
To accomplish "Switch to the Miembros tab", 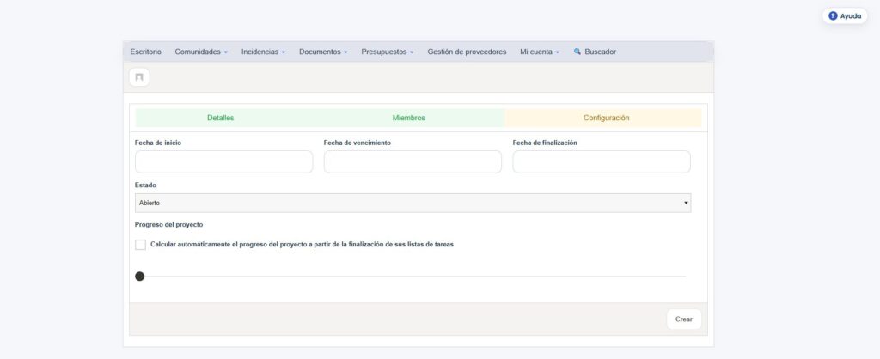I will pos(408,118).
